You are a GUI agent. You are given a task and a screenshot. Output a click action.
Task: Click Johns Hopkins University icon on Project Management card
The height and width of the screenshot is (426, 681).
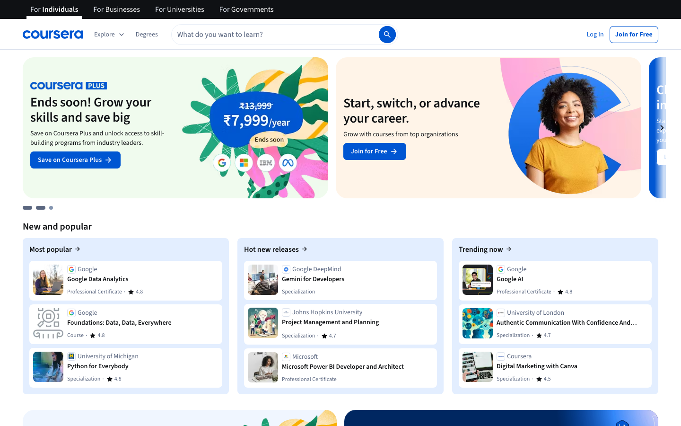coord(286,312)
